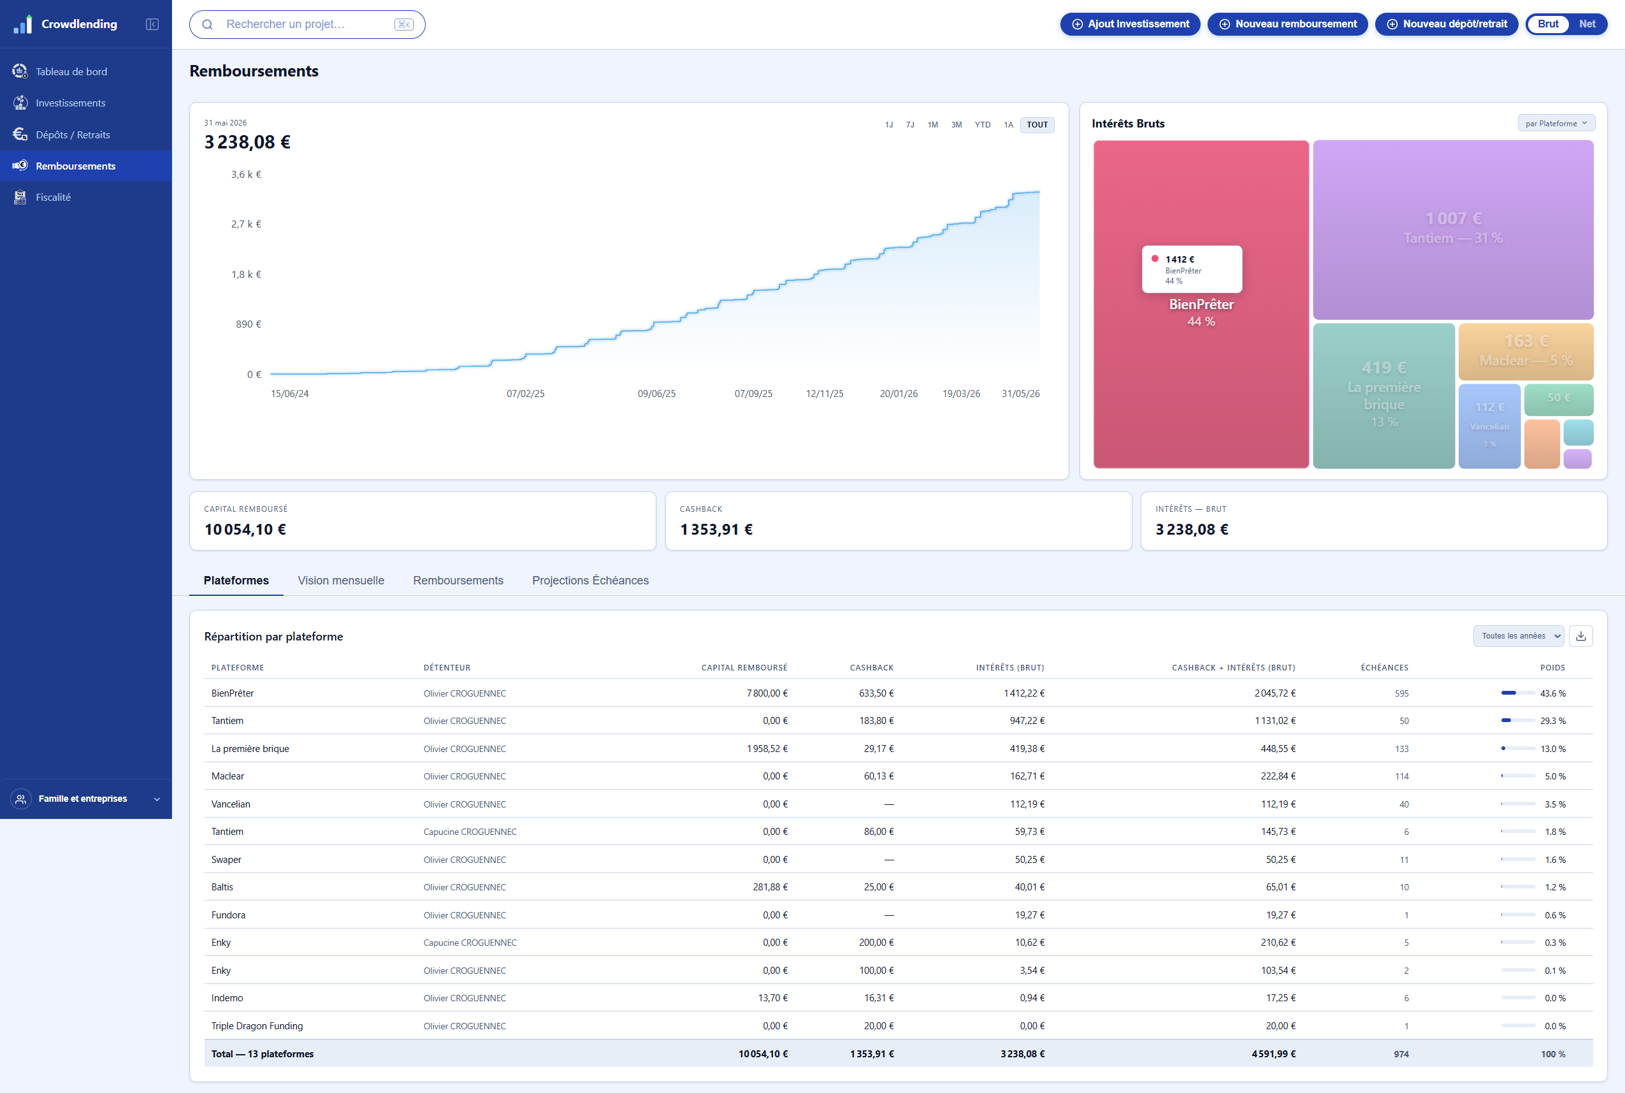Open Tableau de bord sidebar icon
The height and width of the screenshot is (1093, 1625).
(x=20, y=71)
